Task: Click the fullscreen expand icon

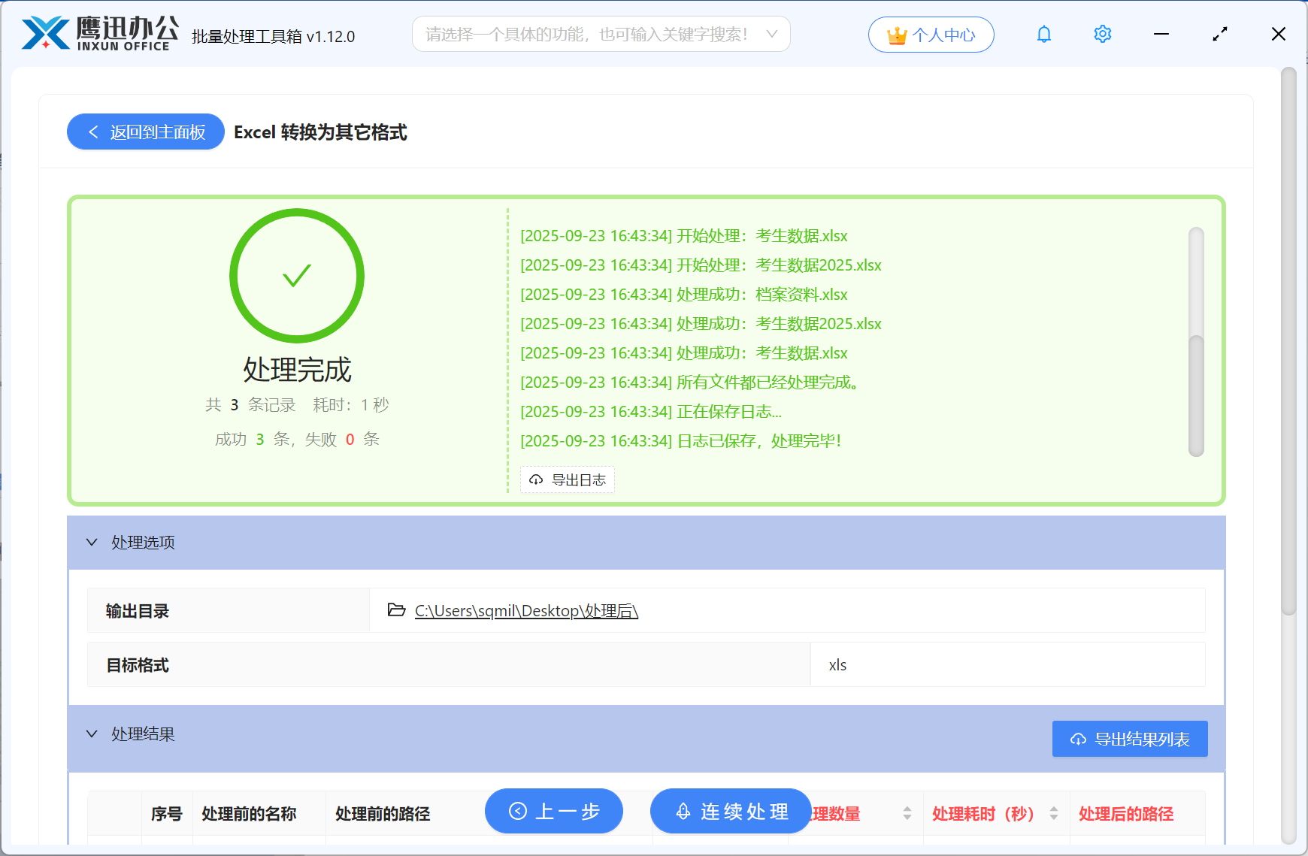Action: pos(1220,34)
